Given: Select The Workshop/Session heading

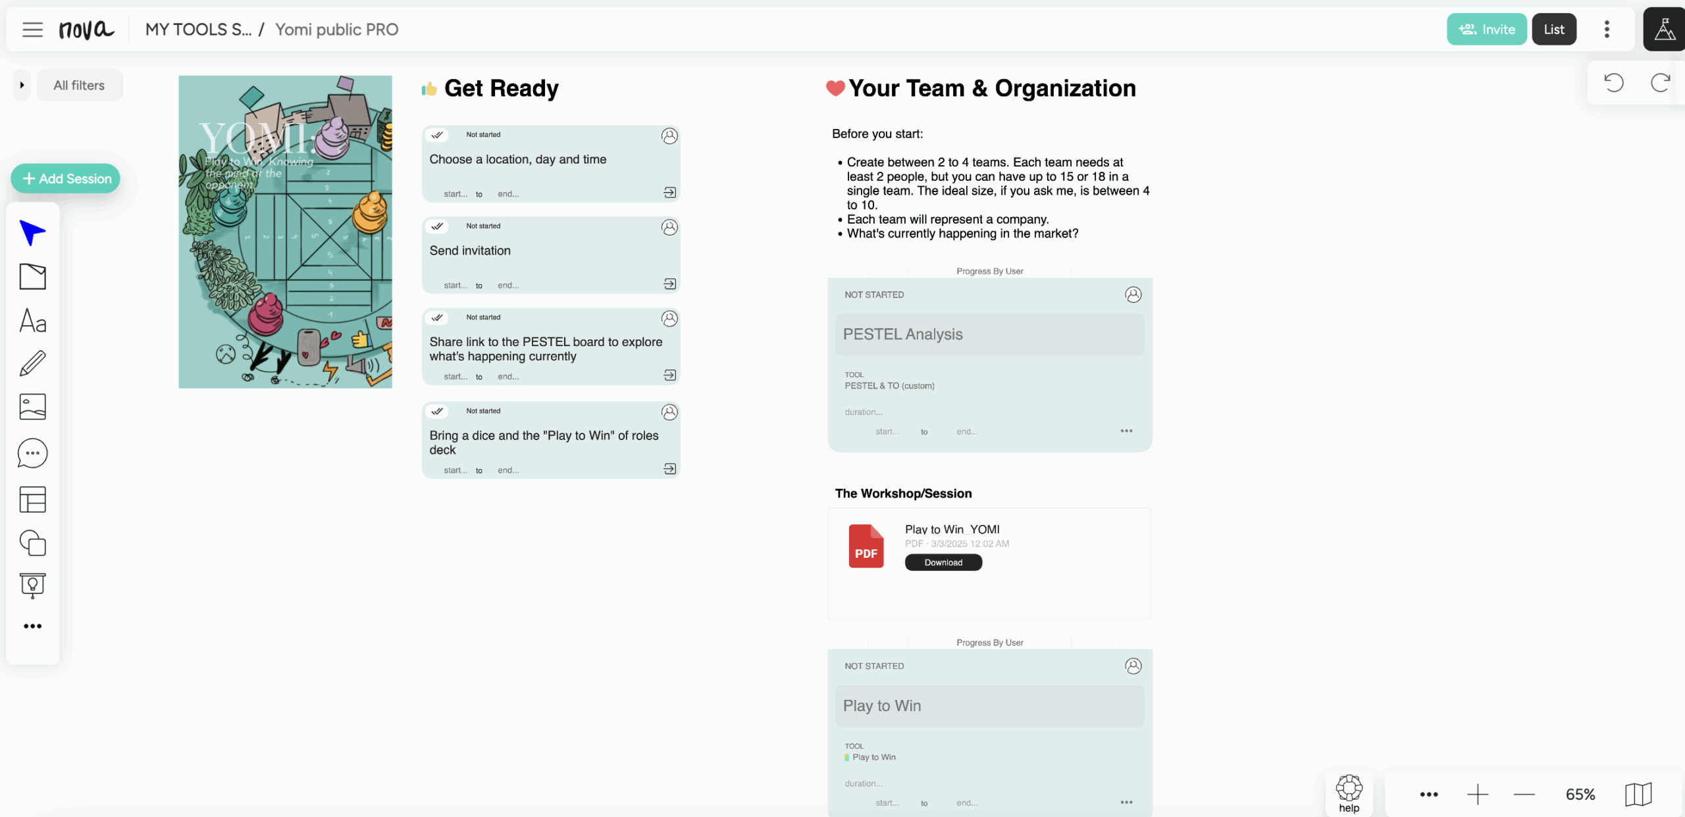Looking at the screenshot, I should point(903,493).
